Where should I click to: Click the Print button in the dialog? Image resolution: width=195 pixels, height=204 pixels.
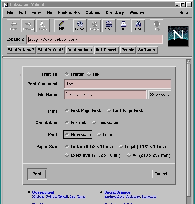(37, 174)
